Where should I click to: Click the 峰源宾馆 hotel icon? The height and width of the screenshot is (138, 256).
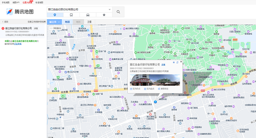(x=163, y=97)
